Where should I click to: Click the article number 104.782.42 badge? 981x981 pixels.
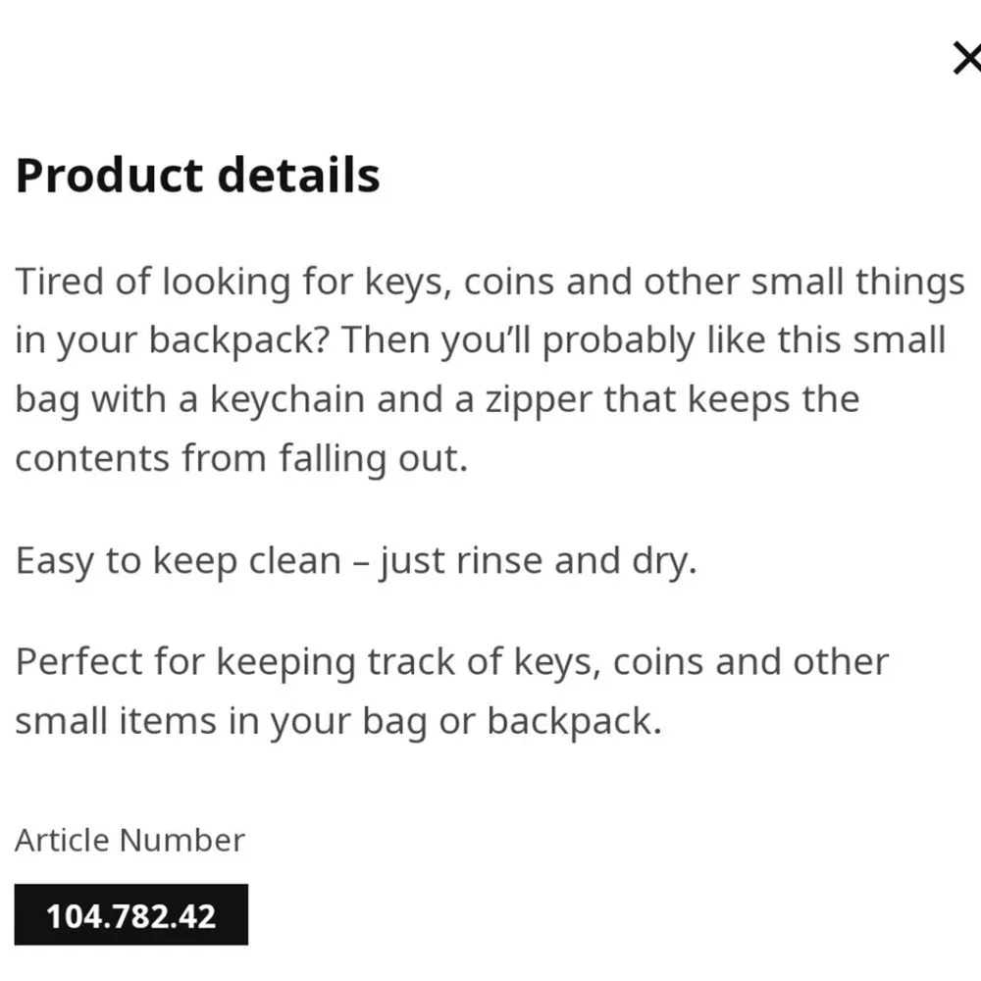(130, 915)
